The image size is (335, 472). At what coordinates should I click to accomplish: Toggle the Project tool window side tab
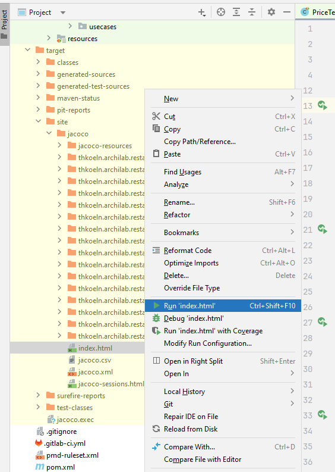[x=5, y=24]
